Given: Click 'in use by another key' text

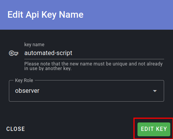Looking at the screenshot, I should point(47,69).
